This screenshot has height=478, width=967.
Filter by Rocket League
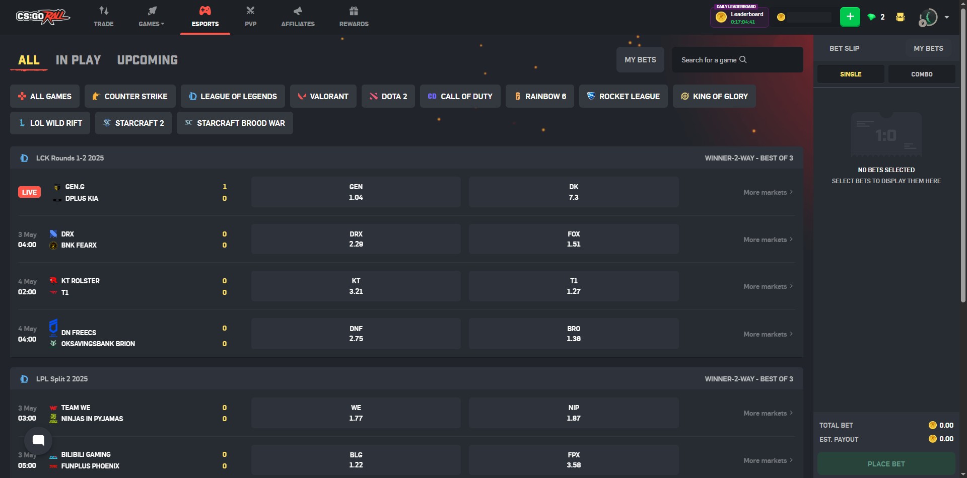[x=624, y=96]
